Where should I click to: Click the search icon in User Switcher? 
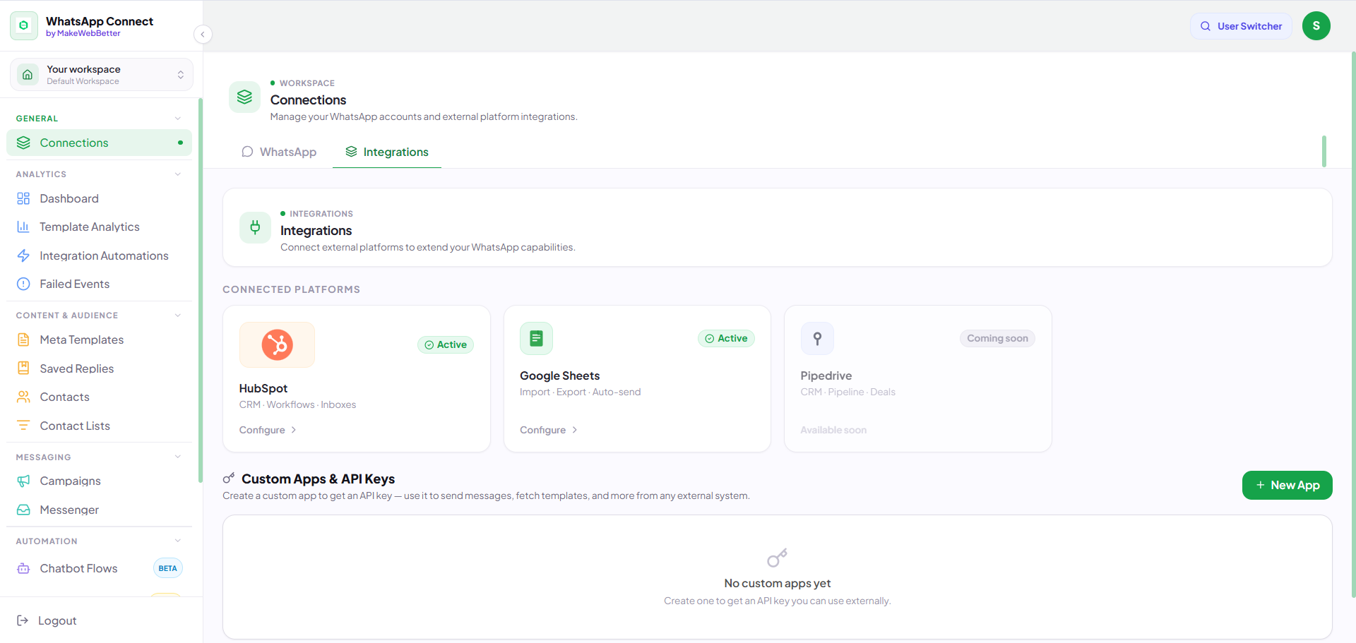point(1206,26)
